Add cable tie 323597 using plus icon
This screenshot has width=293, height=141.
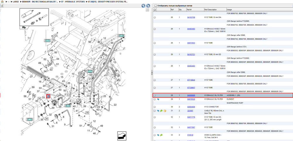click(155, 111)
